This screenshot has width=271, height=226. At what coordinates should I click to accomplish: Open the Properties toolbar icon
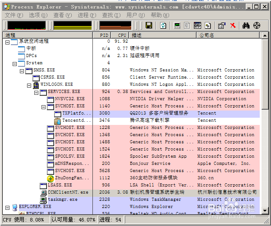pyautogui.click(x=222, y=26)
